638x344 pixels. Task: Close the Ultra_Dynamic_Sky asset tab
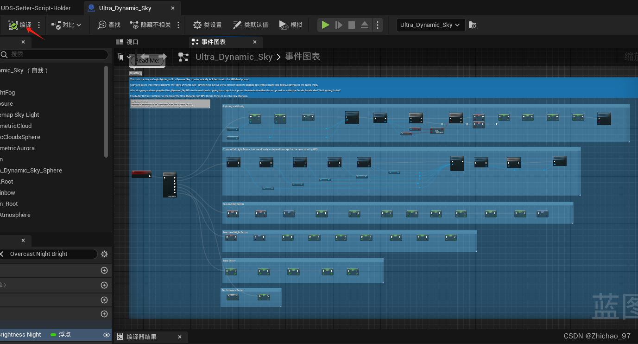[x=173, y=8]
